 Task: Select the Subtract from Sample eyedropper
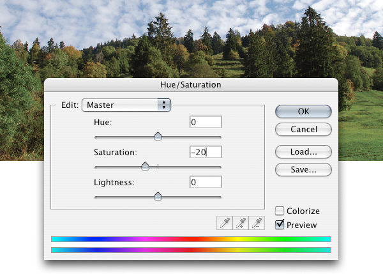257,223
